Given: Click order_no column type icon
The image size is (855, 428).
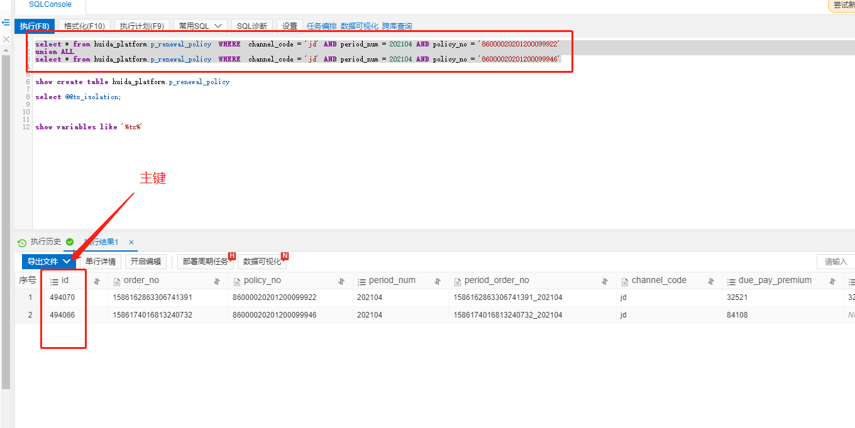Looking at the screenshot, I should [116, 282].
